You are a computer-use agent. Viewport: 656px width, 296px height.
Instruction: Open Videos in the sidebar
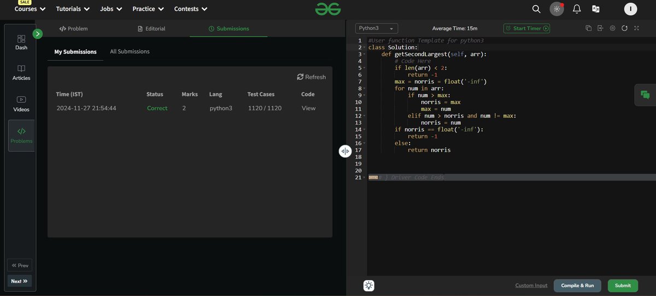click(x=21, y=104)
